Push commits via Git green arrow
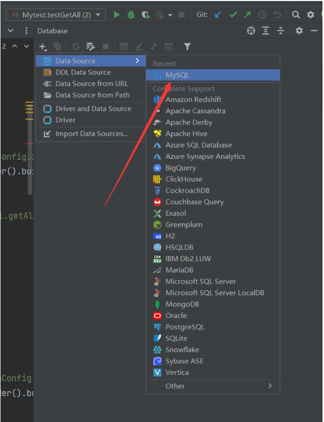Screen dimensions: 324x422 (x=247, y=15)
